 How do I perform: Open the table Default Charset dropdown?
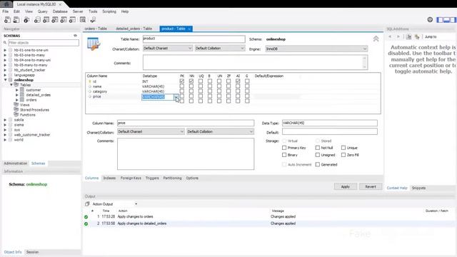click(168, 49)
